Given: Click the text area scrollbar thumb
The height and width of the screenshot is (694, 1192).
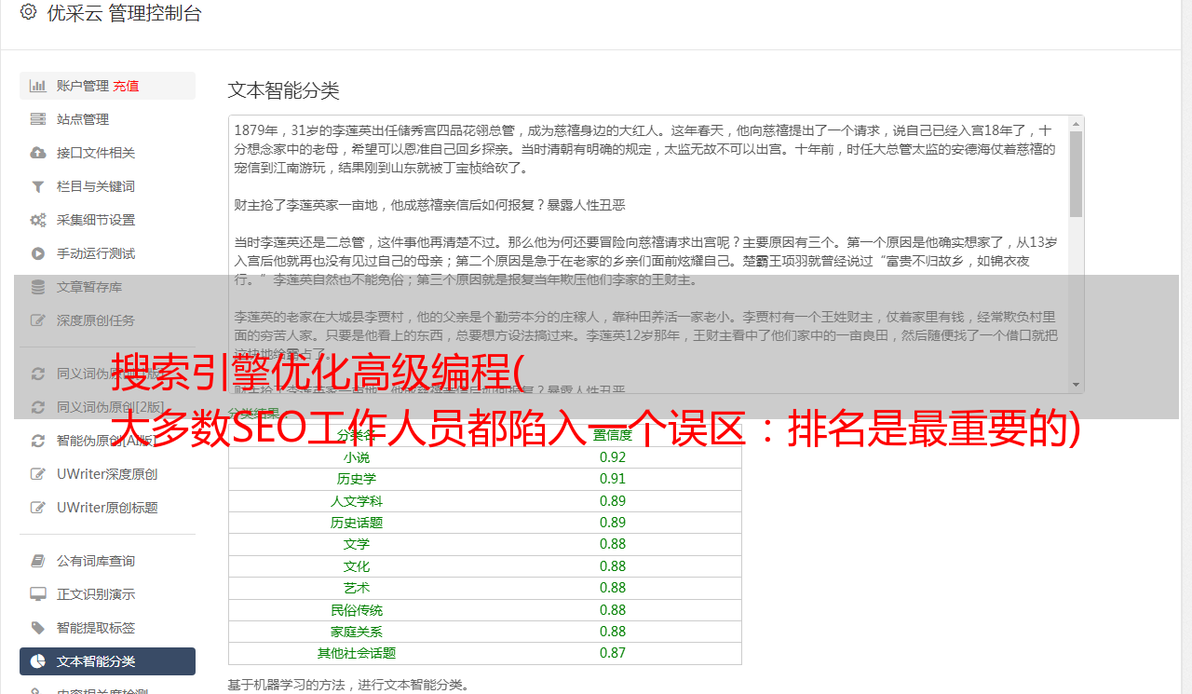Looking at the screenshot, I should pos(1076,174).
